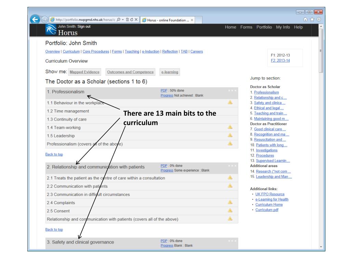This screenshot has height=263, width=350.
Task: Open the Portfolio menu item
Action: coord(264,27)
